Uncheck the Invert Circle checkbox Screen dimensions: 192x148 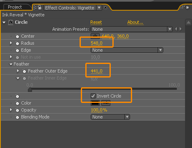pyautogui.click(x=93, y=96)
